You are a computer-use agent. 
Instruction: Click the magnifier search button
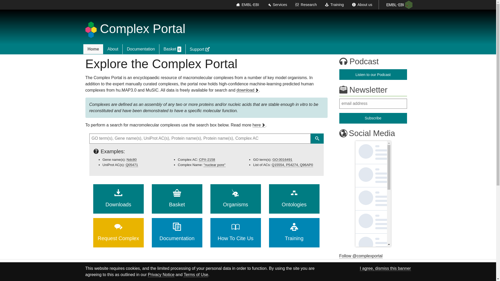tap(317, 138)
